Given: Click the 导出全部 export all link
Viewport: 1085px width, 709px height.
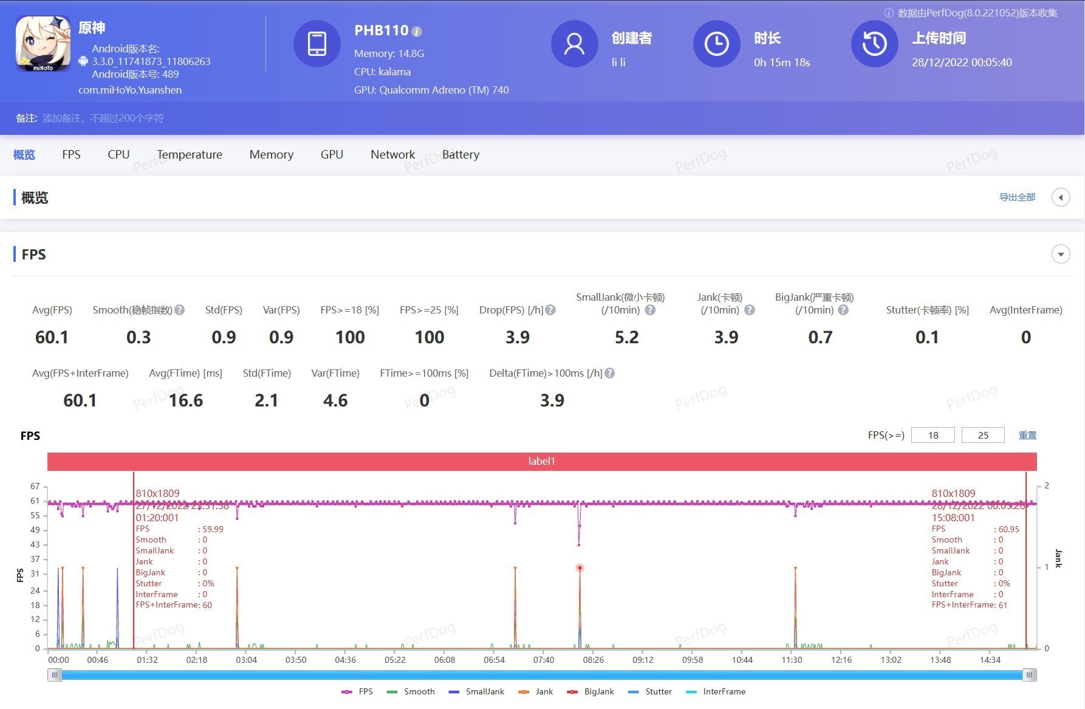Looking at the screenshot, I should [1017, 197].
